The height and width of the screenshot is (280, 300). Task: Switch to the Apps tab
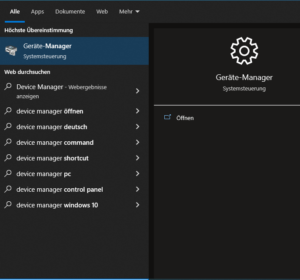37,12
